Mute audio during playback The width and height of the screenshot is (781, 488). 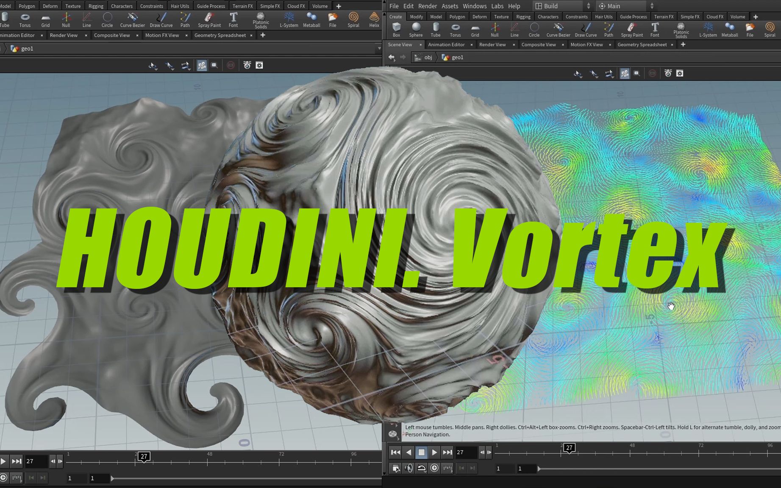coord(409,469)
